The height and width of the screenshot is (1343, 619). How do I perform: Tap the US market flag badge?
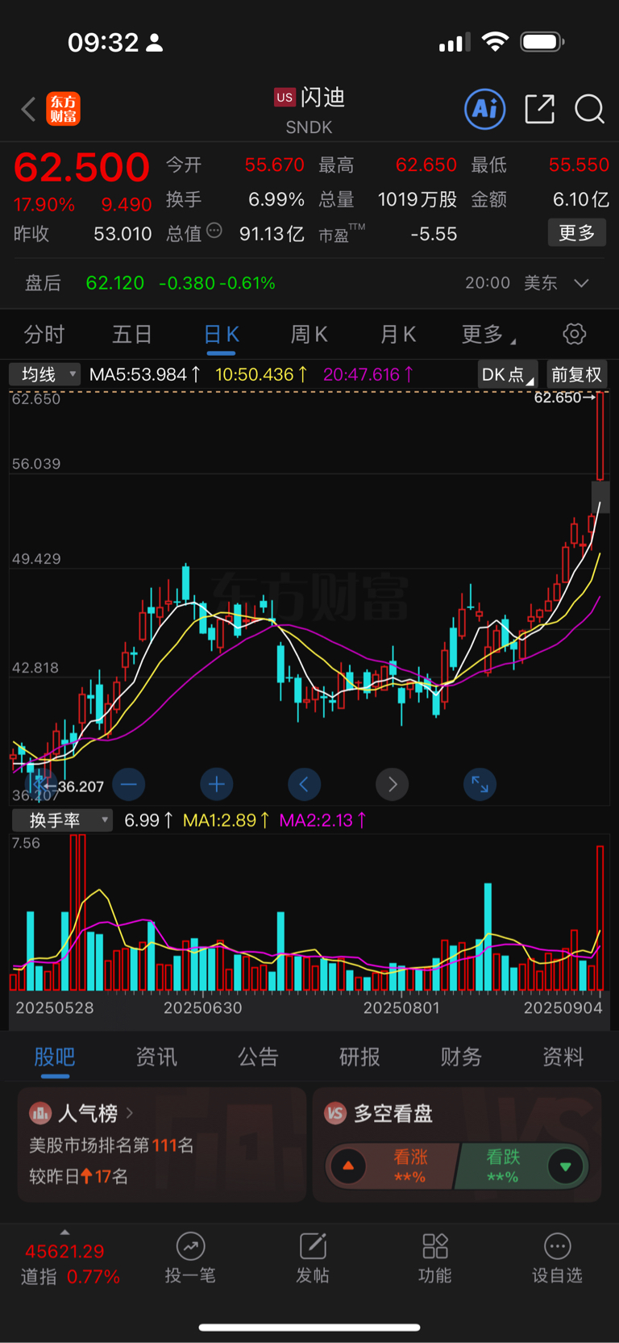(285, 98)
